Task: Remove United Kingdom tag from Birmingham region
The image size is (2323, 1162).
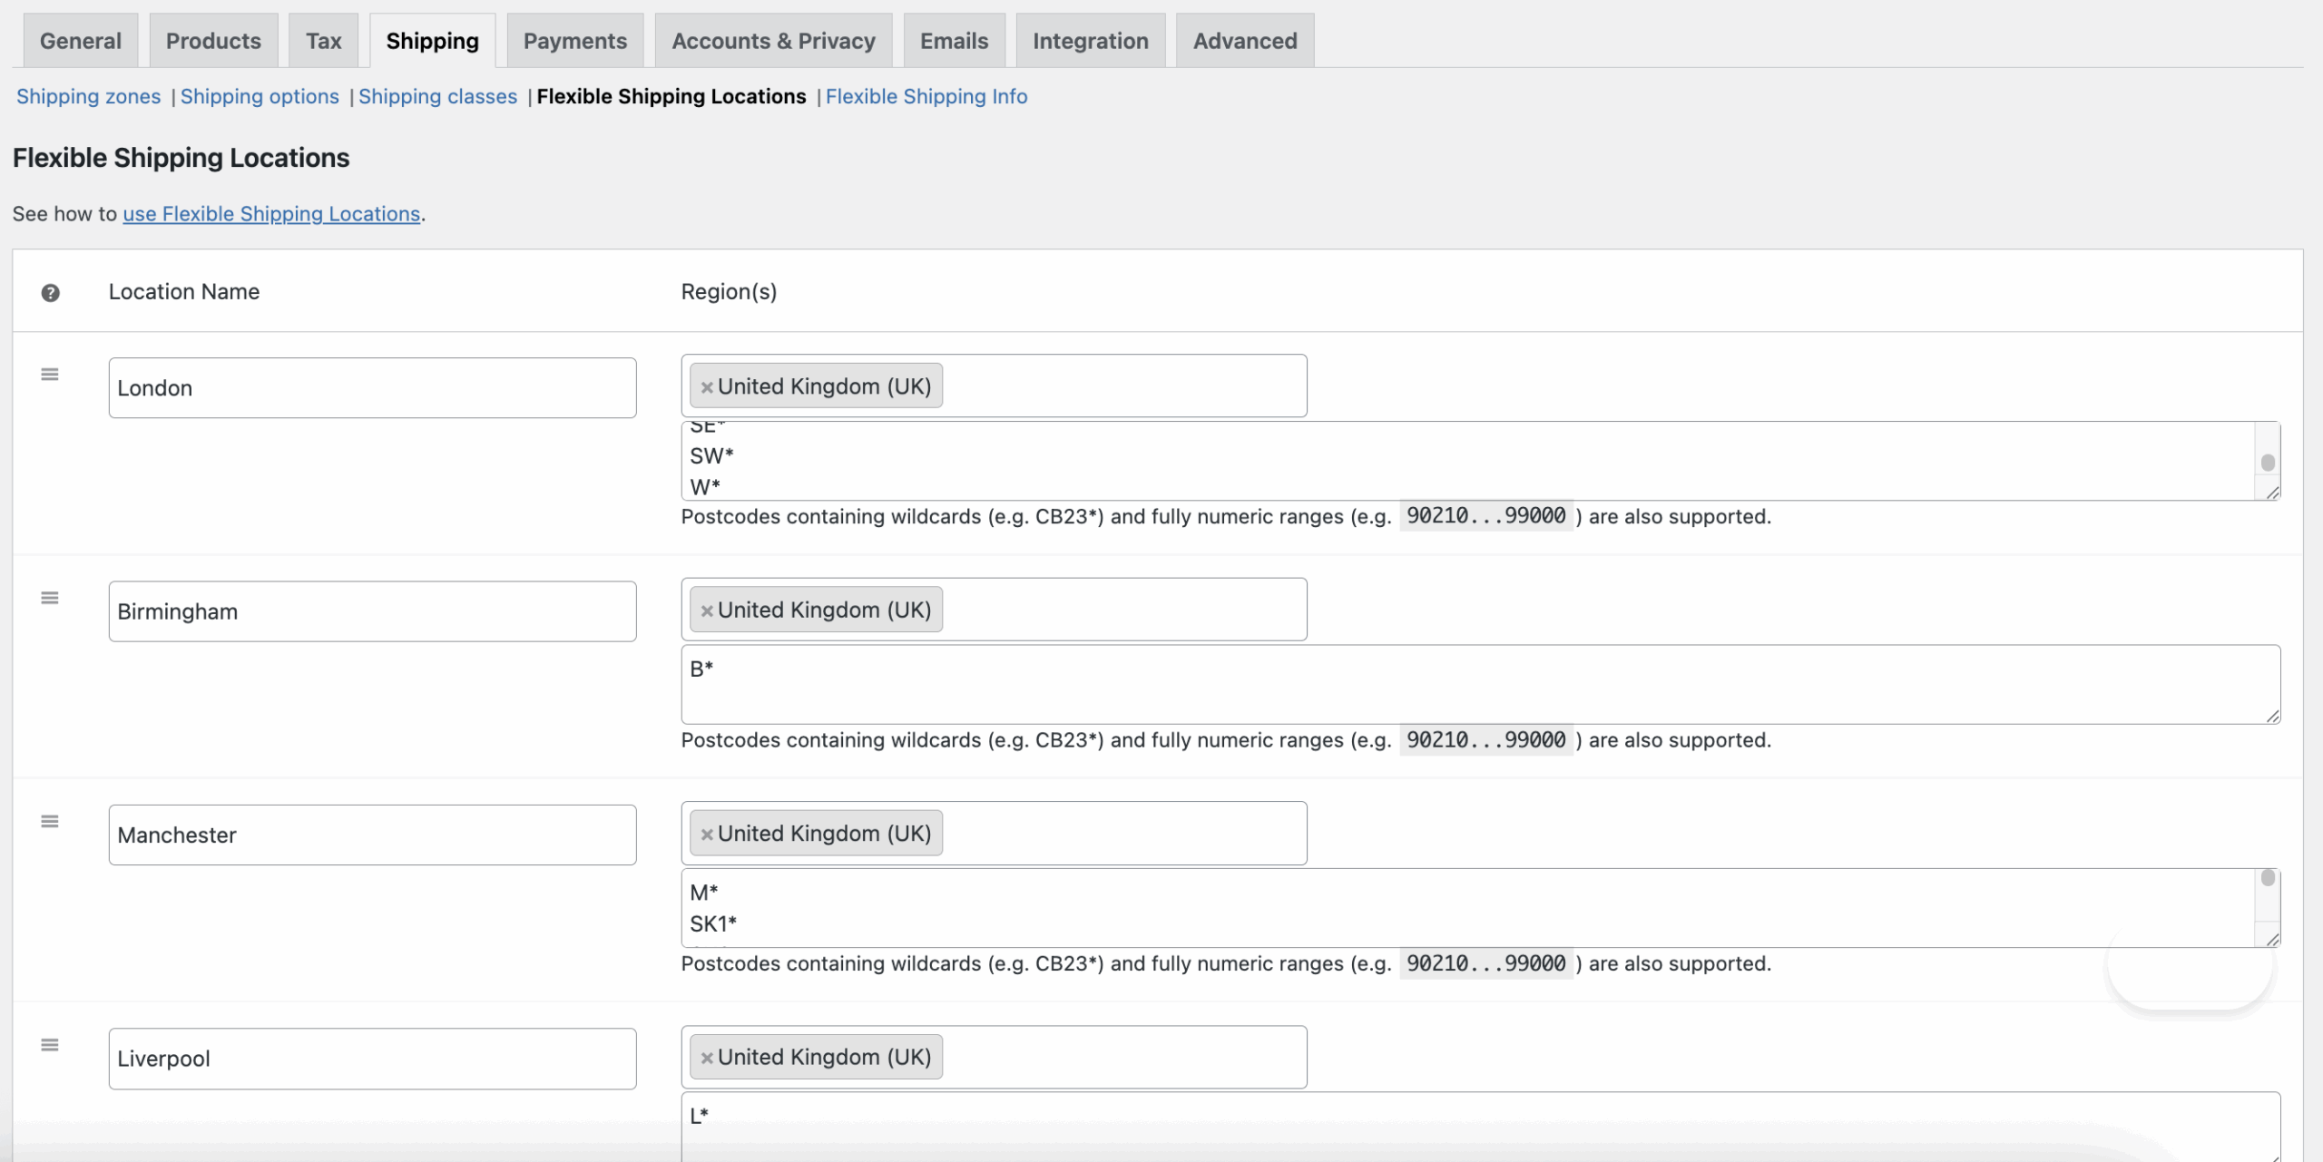Action: [707, 610]
